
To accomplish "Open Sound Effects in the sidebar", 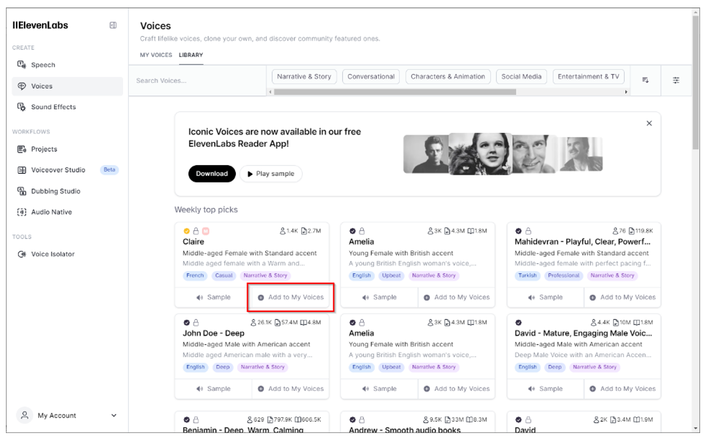I will tap(67, 107).
